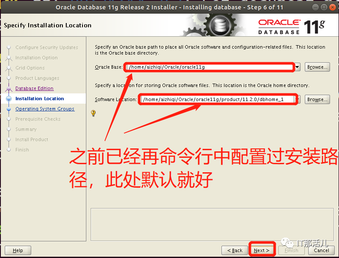Screen dimensions: 339x258
Task: Click the Configure Security Updates step
Action: [47, 47]
